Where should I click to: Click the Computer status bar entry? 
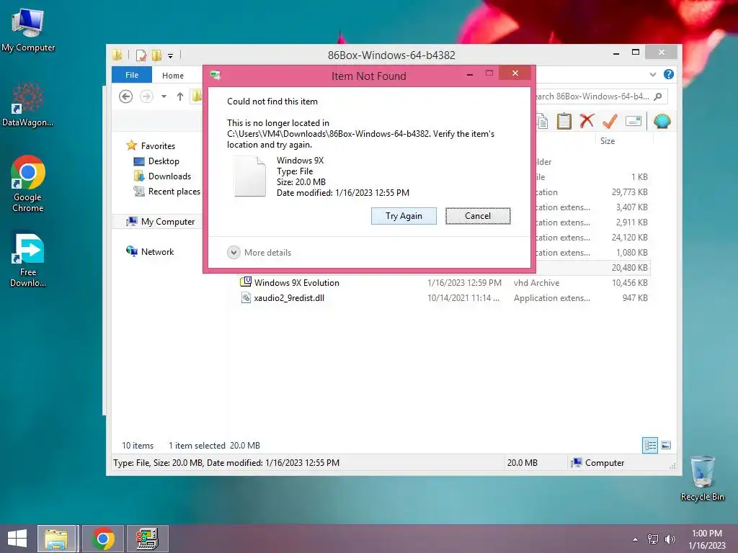(597, 463)
